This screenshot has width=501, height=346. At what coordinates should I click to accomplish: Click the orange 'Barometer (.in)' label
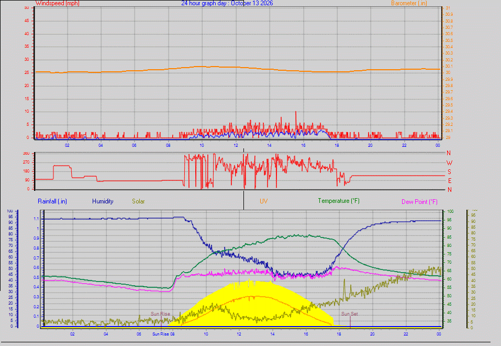coord(409,3)
